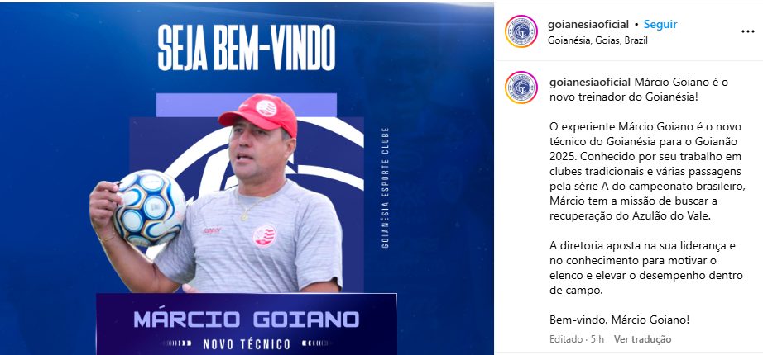The width and height of the screenshot is (763, 355).
Task: Open the three-dot more options menu
Action: tap(747, 31)
